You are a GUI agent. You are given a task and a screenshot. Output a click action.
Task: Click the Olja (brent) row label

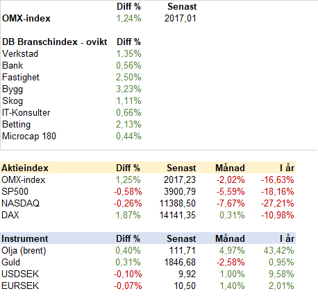click(x=24, y=251)
